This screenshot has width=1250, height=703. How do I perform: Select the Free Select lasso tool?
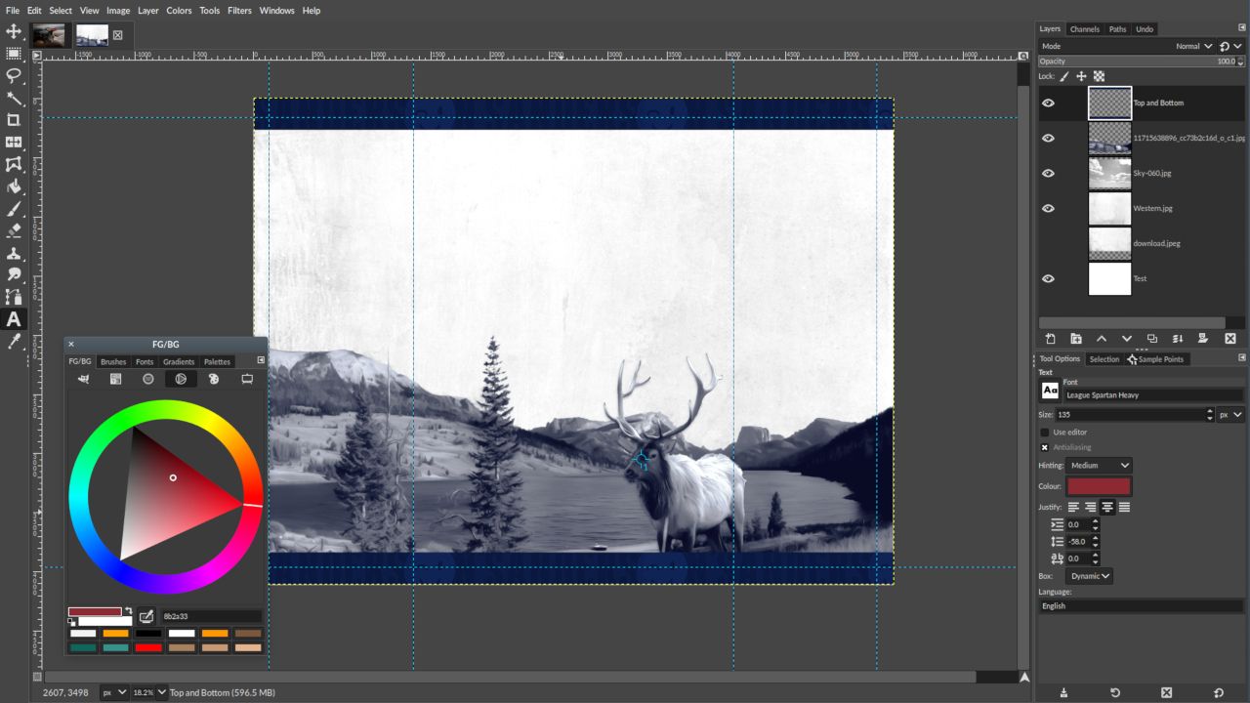[14, 75]
